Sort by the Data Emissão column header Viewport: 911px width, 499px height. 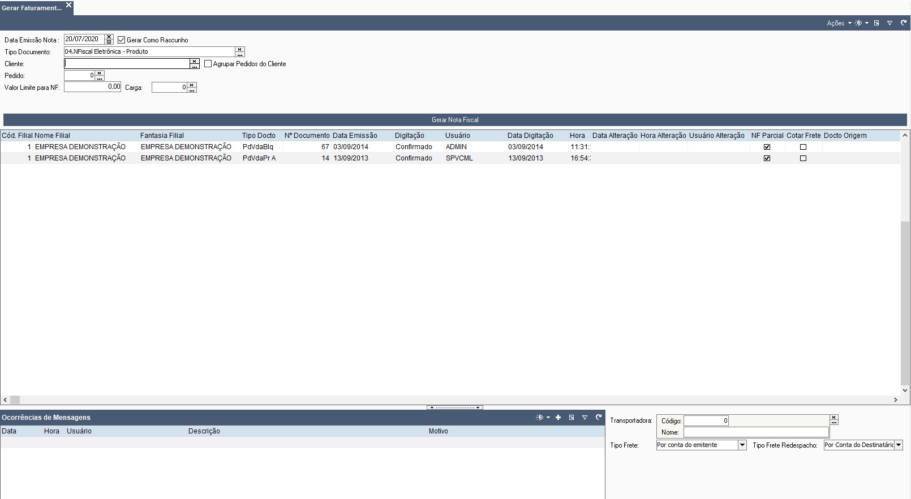coord(355,136)
